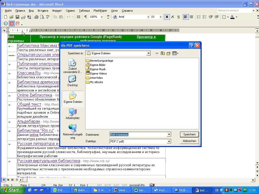Viewport: 259px width, 194px height.
Task: Toggle underline (Ч) formatting
Action: (x=178, y=17)
